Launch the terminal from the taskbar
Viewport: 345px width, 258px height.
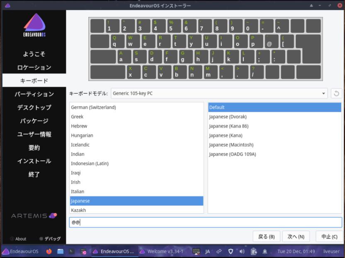tap(71, 251)
